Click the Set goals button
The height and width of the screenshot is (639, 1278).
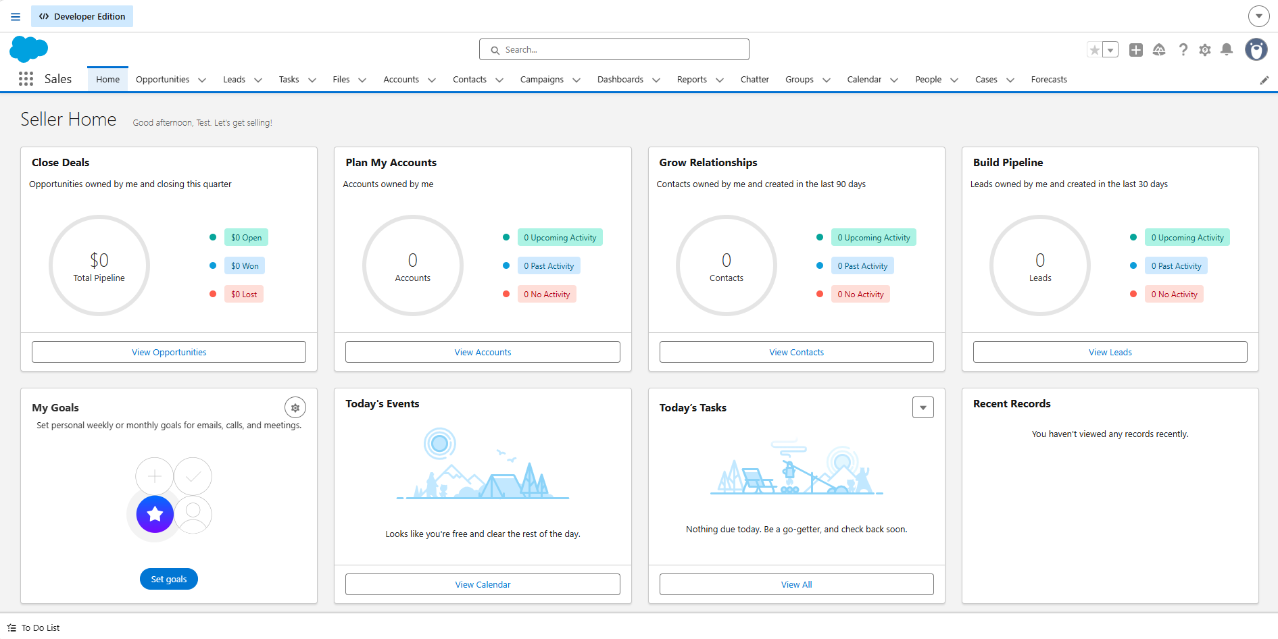(169, 579)
